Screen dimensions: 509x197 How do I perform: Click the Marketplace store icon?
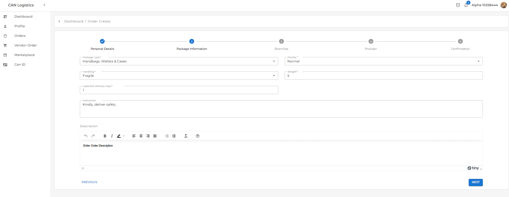pos(5,55)
